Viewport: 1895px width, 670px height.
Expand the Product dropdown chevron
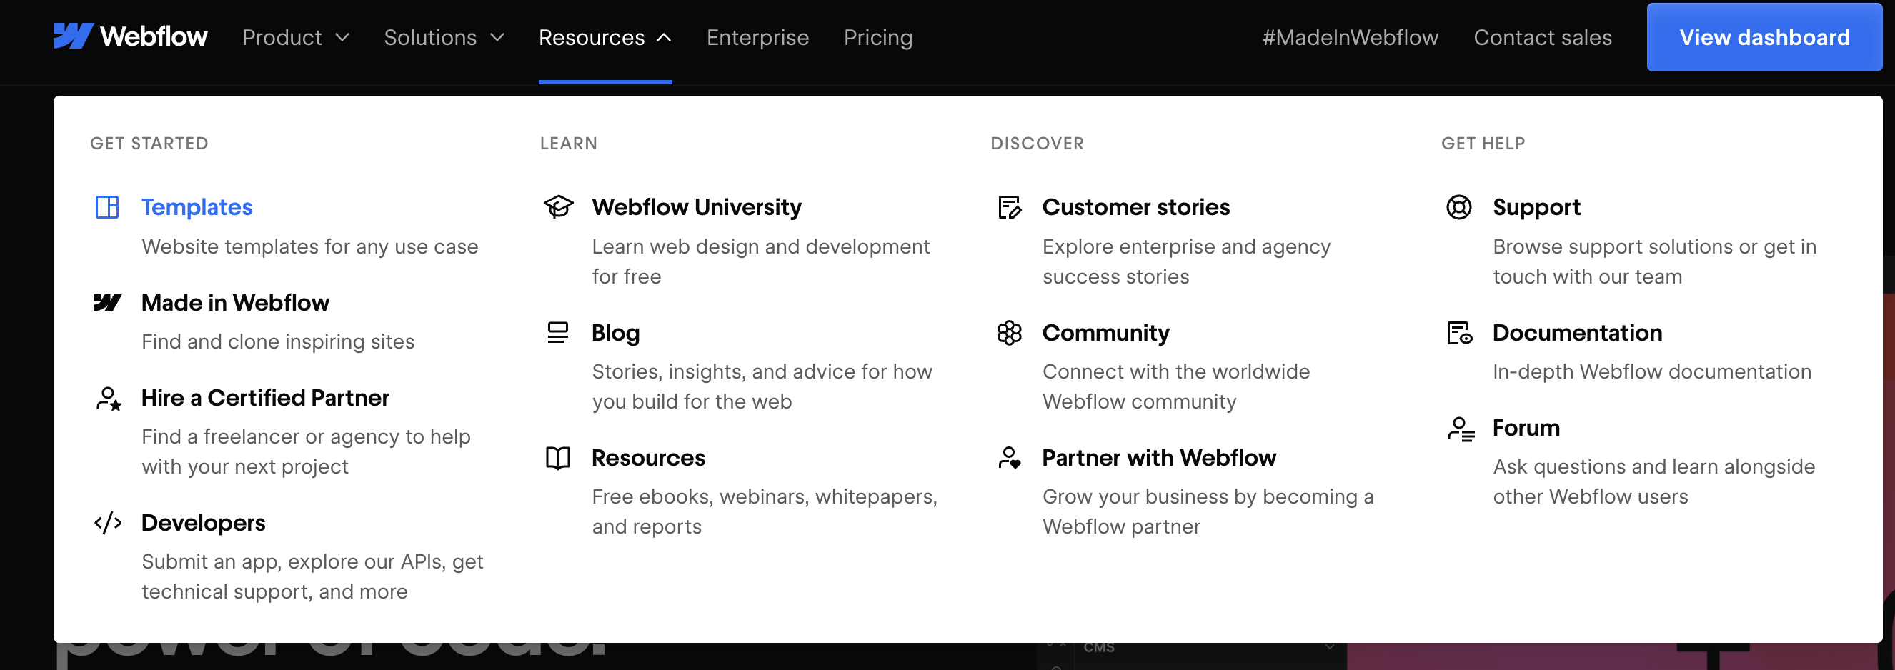(x=342, y=38)
